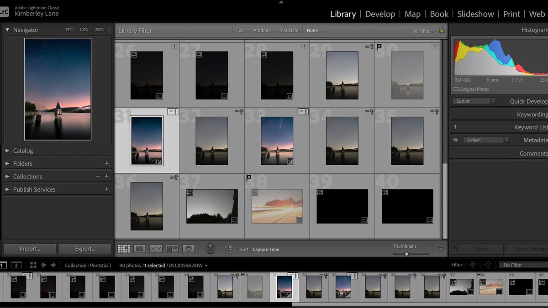Toggle the Attribute filter in Library Filter
The image size is (548, 308).
pyautogui.click(x=262, y=30)
